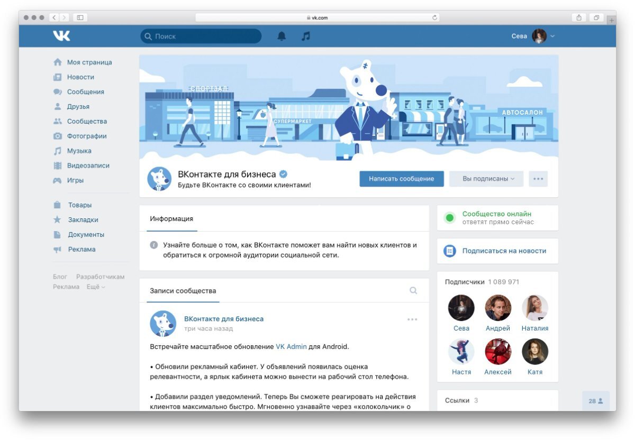This screenshot has width=635, height=440.
Task: Open the ellipsis menu next to subscription button
Action: tap(538, 179)
